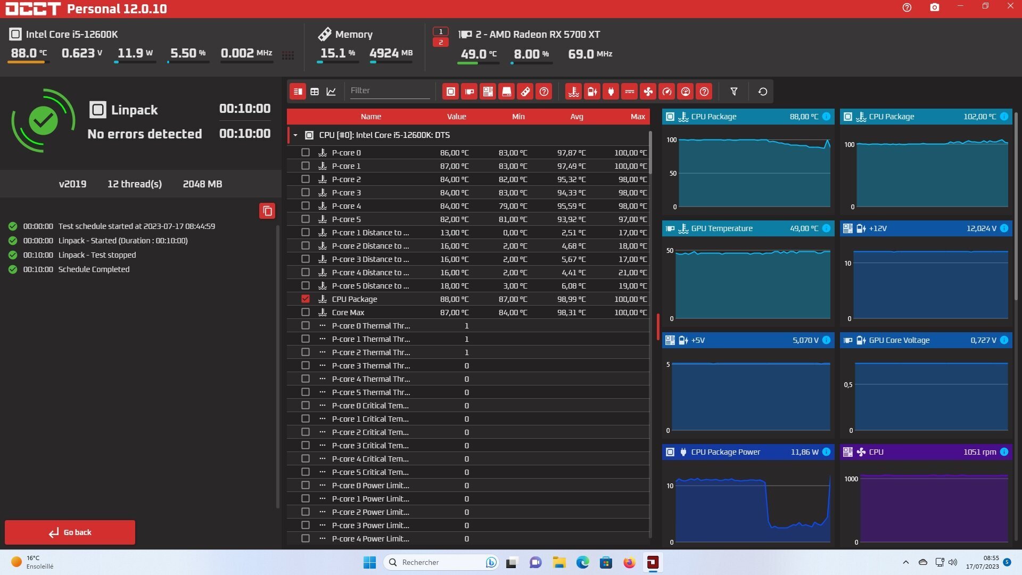Take a screenshot with the camera icon
The height and width of the screenshot is (575, 1022).
934,7
